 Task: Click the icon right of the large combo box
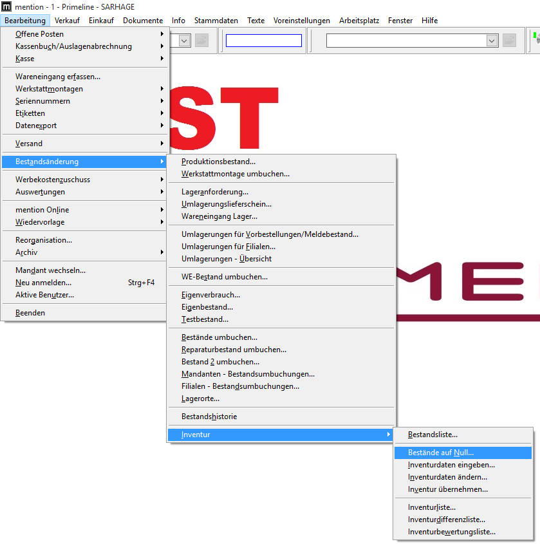click(x=508, y=40)
